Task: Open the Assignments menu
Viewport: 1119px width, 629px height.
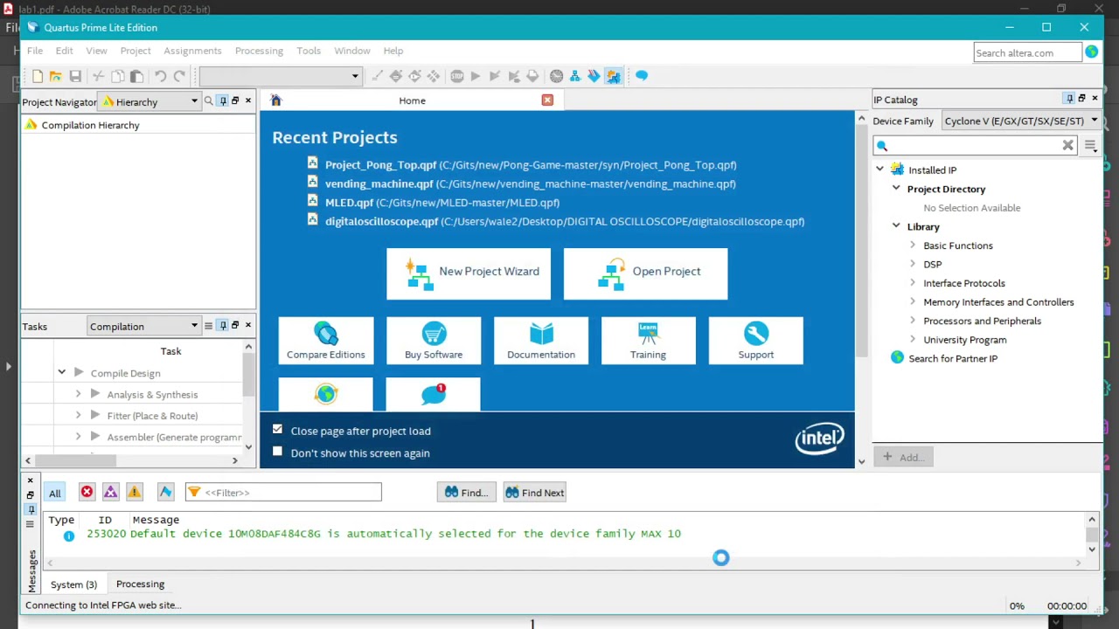Action: [x=192, y=51]
